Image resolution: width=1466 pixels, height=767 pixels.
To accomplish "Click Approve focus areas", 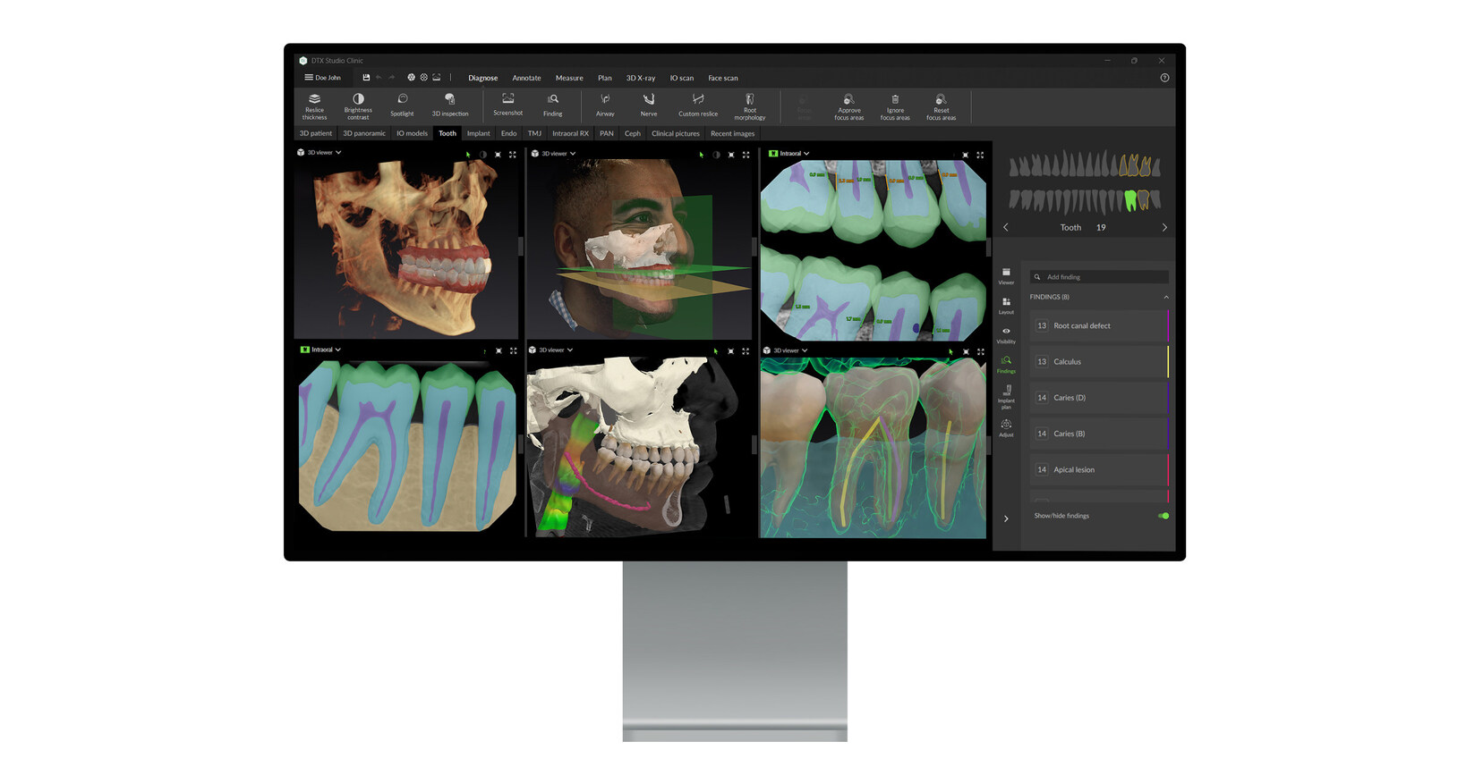I will pos(848,105).
